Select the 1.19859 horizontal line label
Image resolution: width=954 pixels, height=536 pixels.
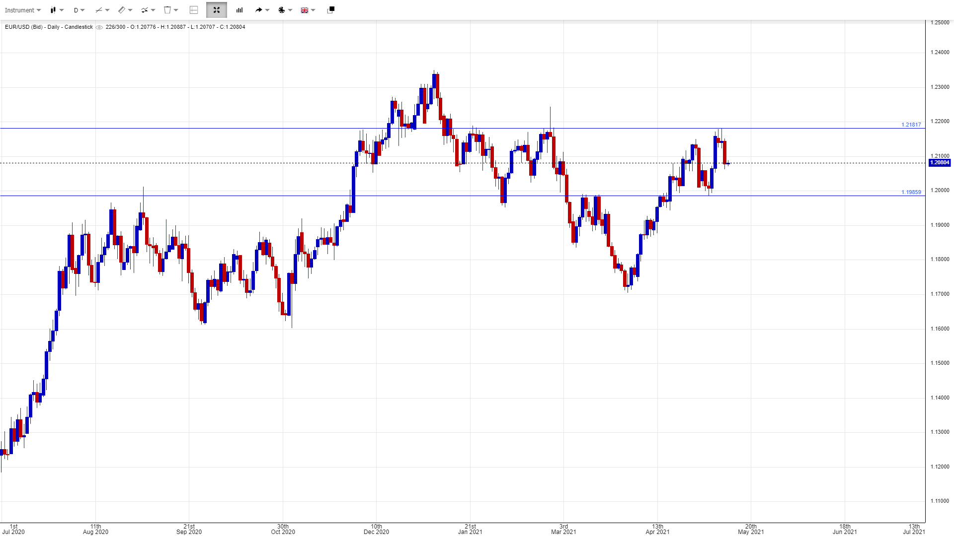pos(911,192)
